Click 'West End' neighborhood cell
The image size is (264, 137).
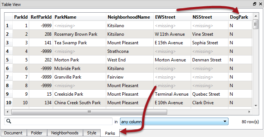click(x=130, y=60)
